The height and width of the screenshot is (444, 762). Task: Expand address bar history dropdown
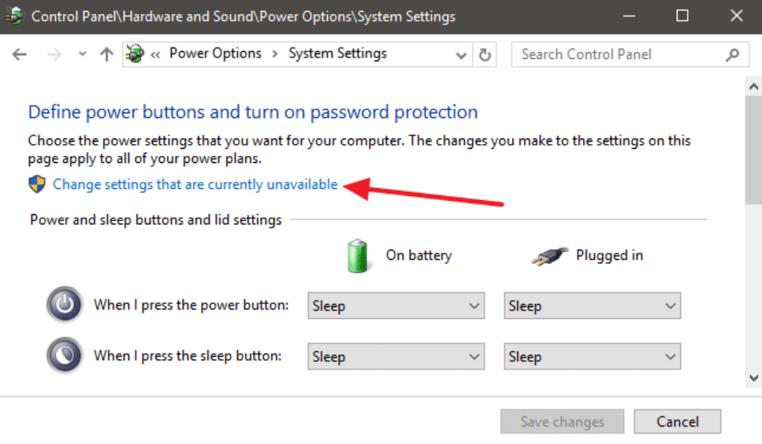(x=462, y=54)
